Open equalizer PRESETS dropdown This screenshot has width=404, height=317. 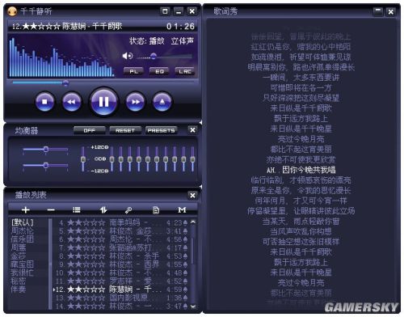tap(162, 130)
